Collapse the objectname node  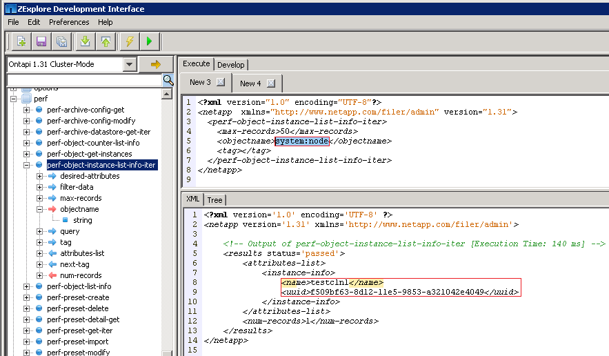(39, 209)
